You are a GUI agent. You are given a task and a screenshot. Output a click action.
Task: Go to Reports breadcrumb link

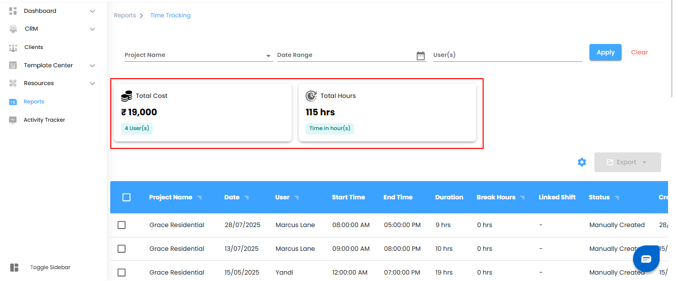125,16
